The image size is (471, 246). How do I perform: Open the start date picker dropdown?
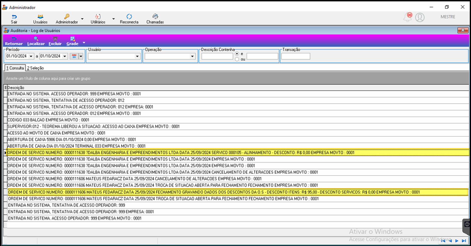pyautogui.click(x=31, y=56)
